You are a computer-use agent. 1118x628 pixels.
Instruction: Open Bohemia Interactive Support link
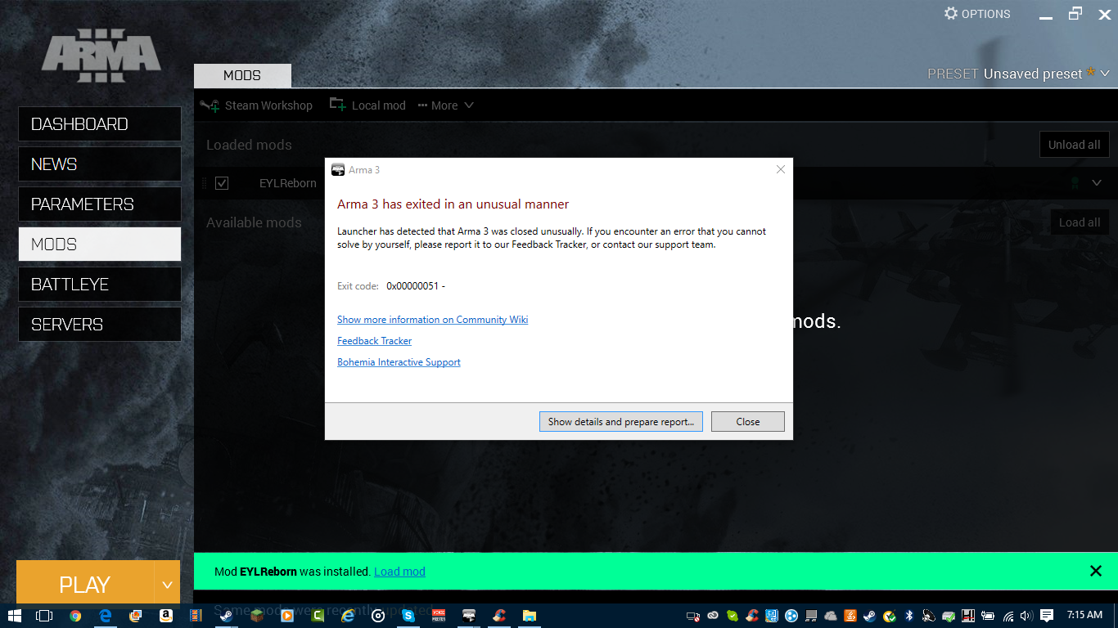(399, 362)
